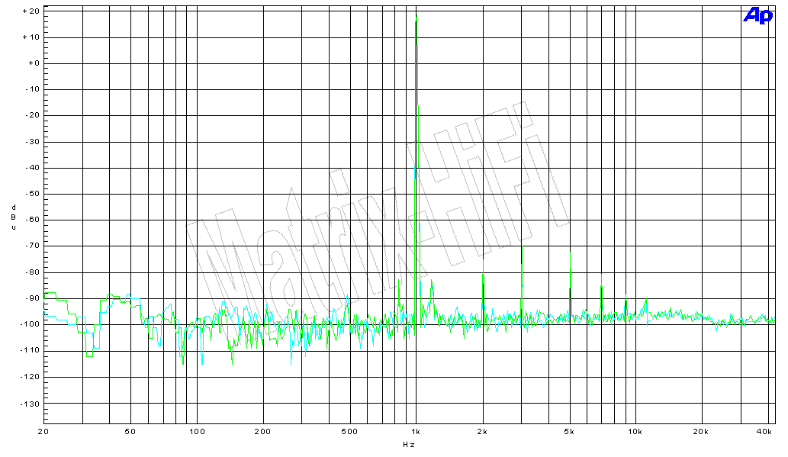The width and height of the screenshot is (788, 457).
Task: Click the 100 frequency axis label
Action: click(197, 432)
